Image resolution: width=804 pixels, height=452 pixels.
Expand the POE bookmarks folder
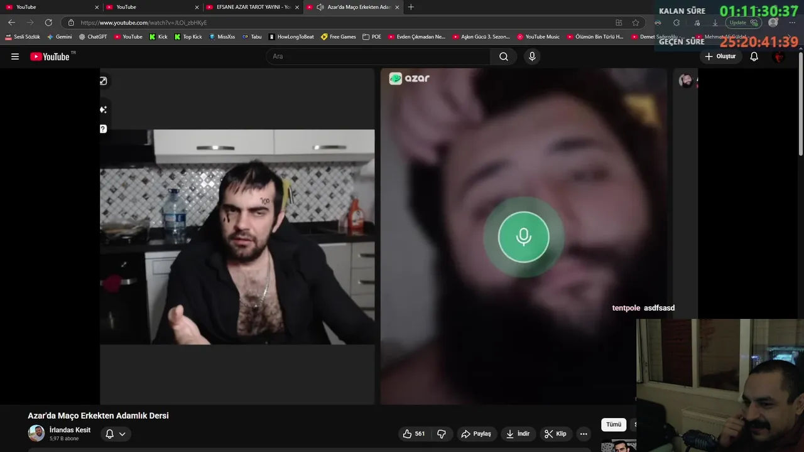click(x=372, y=37)
